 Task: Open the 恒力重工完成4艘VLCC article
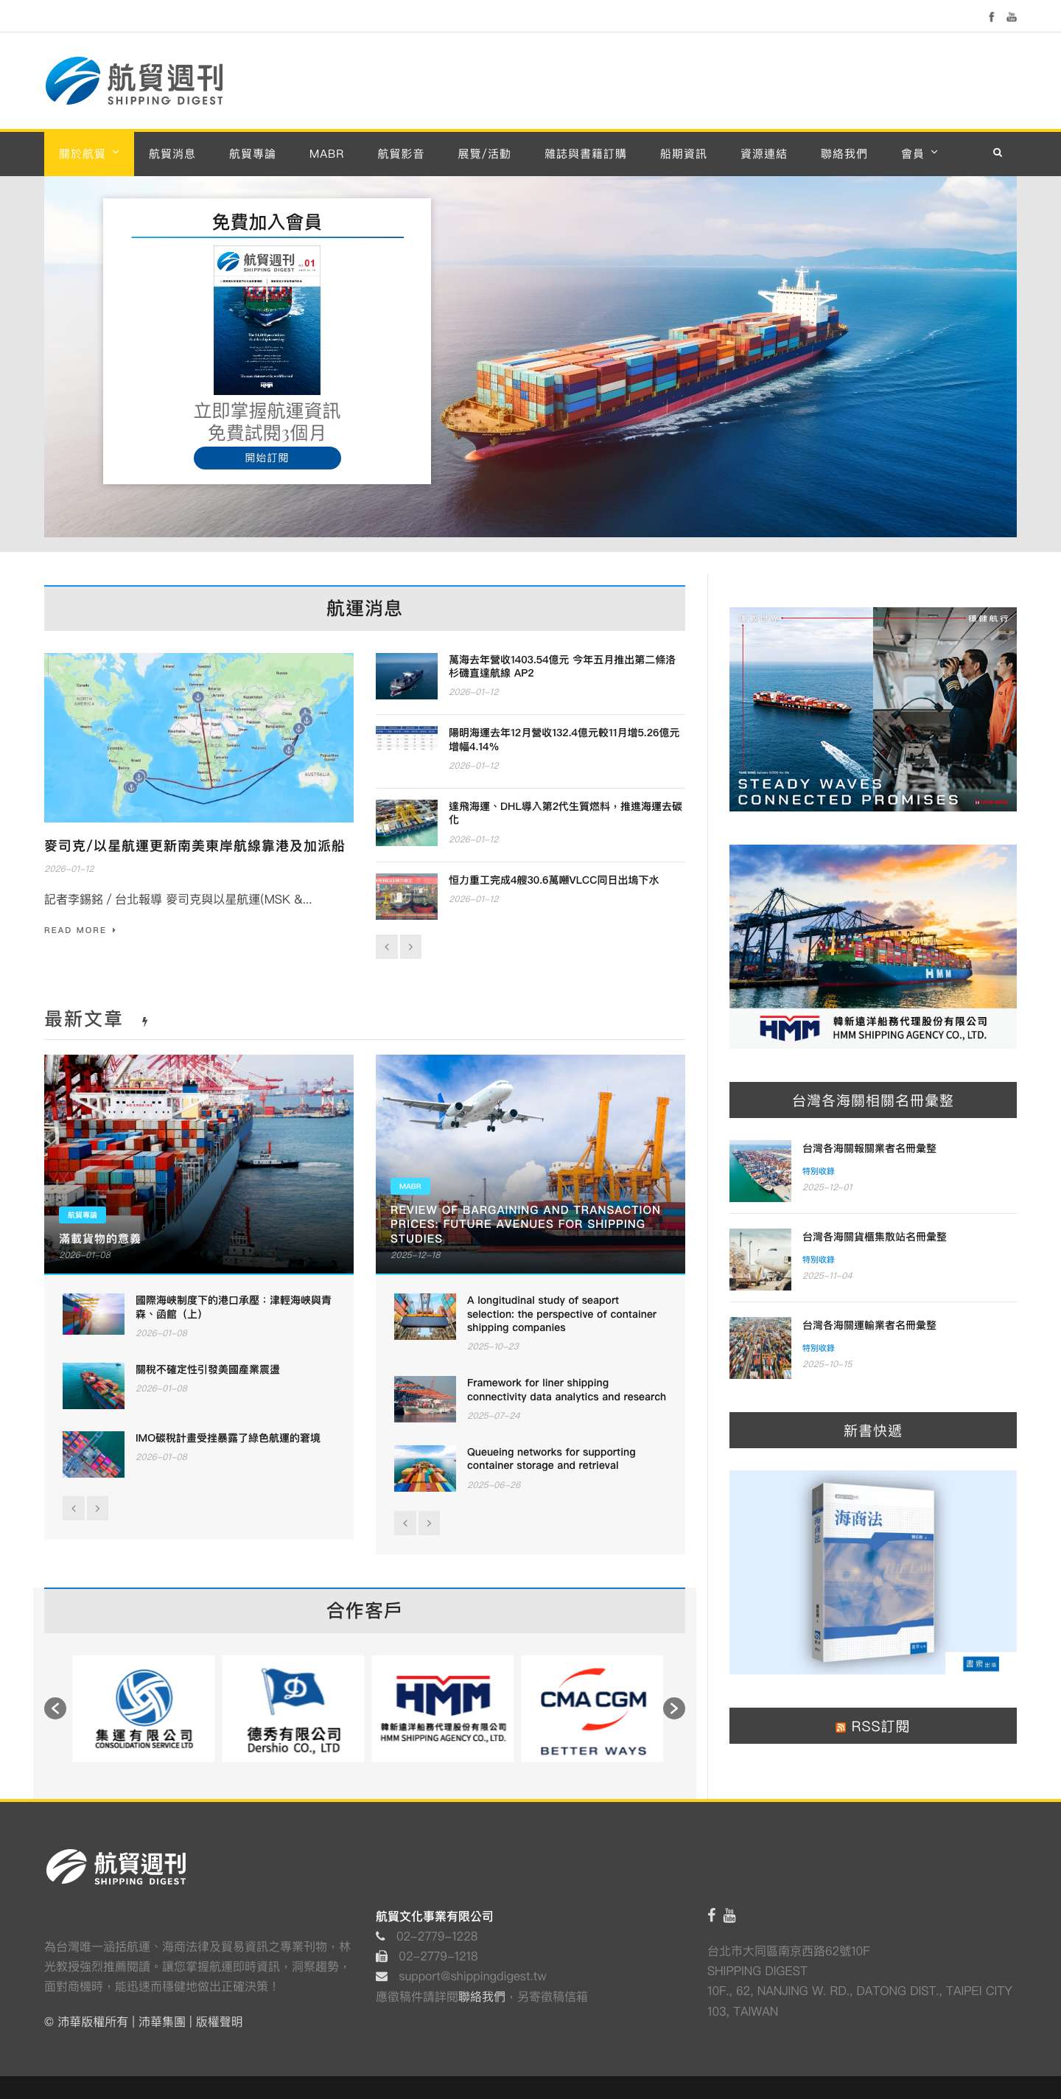pos(553,880)
